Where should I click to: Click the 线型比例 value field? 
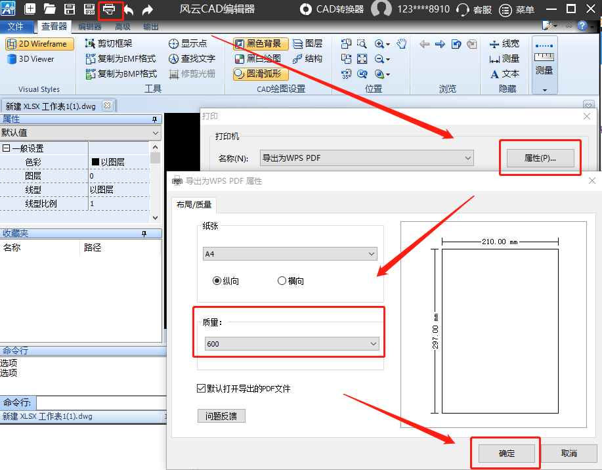[x=119, y=203]
